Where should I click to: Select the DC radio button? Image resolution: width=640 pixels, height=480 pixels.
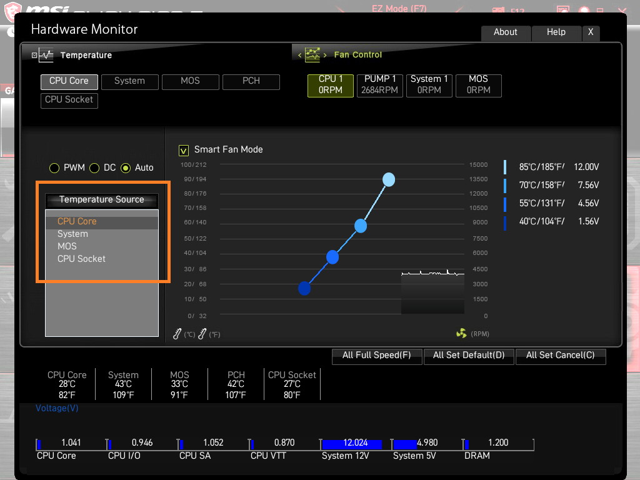tap(94, 168)
